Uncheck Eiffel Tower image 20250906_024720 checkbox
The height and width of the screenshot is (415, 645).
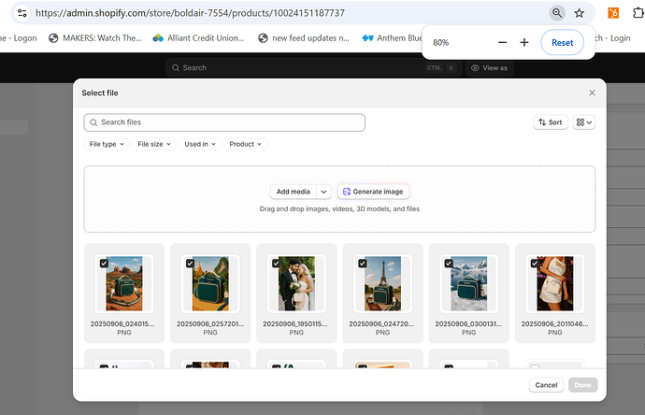(x=363, y=264)
